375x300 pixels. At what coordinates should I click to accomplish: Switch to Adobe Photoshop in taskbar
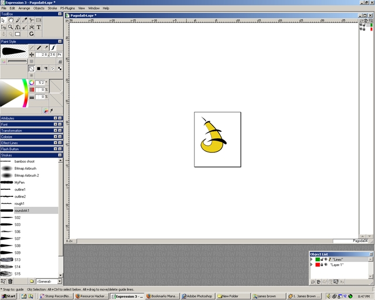coord(197,296)
